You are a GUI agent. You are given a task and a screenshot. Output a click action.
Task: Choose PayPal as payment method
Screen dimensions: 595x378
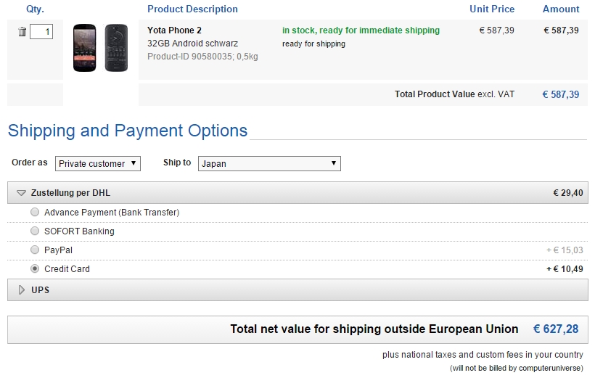point(36,250)
